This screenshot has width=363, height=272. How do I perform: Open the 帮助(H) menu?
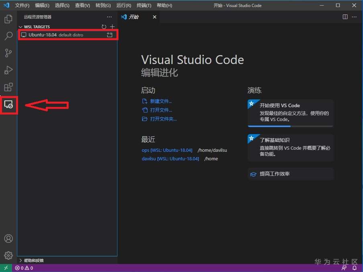164,5
